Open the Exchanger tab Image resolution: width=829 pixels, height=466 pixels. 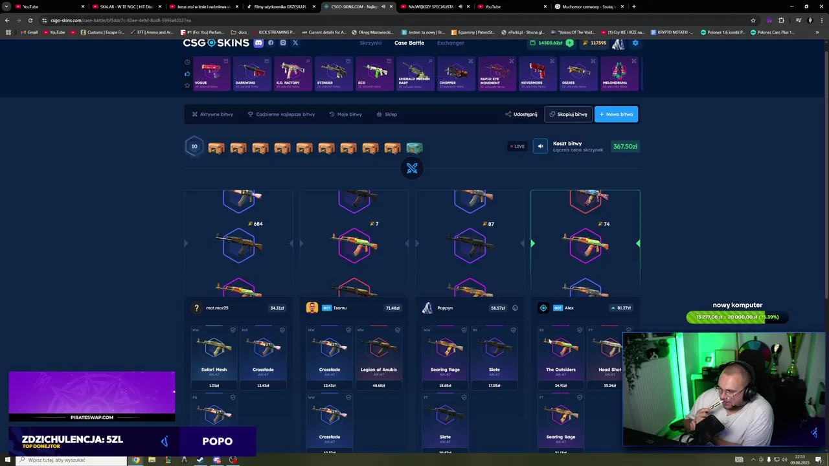pos(451,43)
